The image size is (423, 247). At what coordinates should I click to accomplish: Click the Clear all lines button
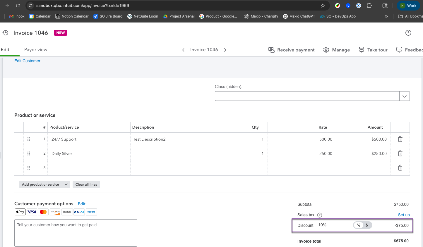[86, 184]
